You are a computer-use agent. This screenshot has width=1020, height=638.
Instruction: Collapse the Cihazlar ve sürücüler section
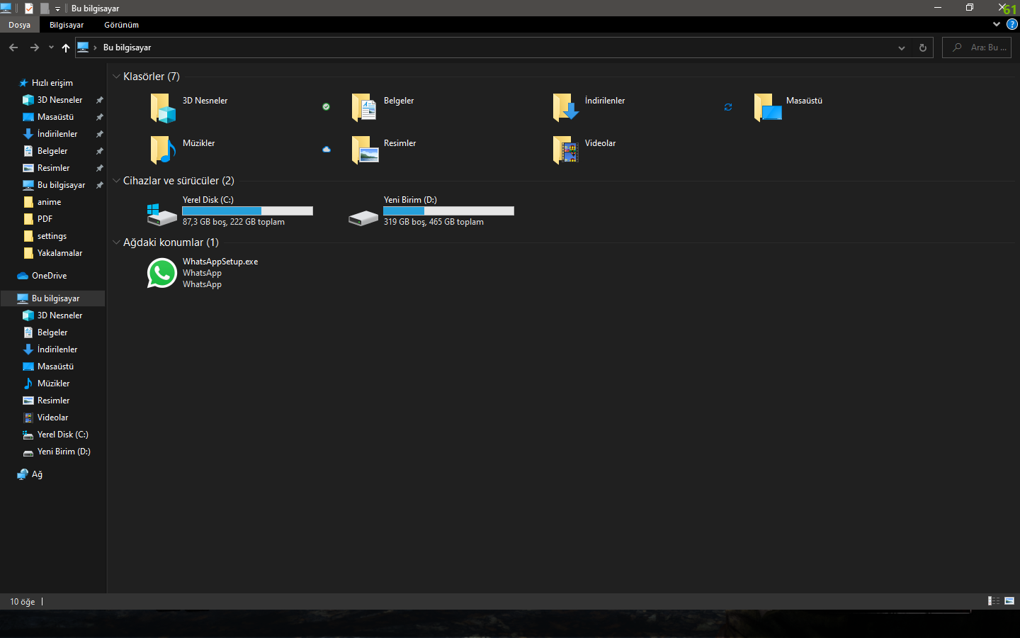116,181
